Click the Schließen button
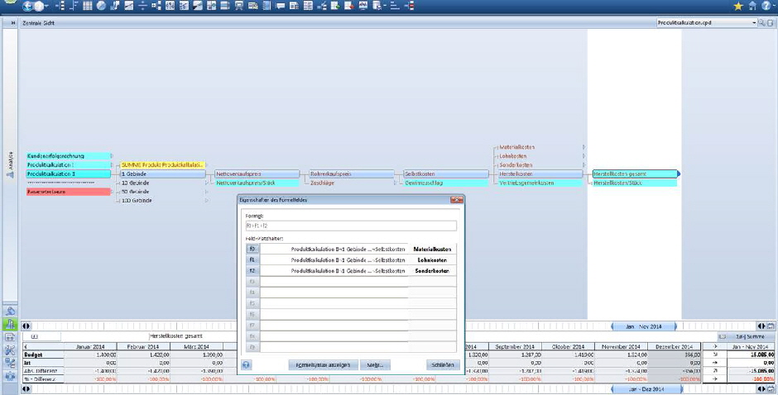Image resolution: width=778 pixels, height=395 pixels. pos(443,364)
